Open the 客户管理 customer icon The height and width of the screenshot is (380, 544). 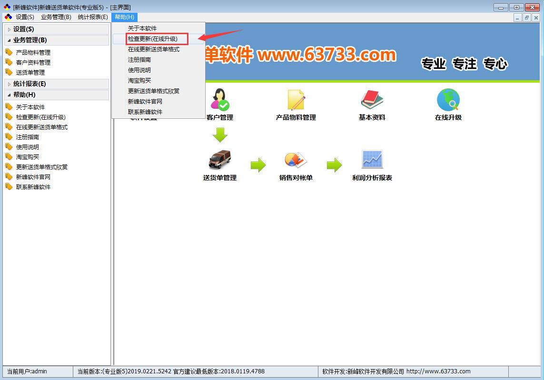(220, 99)
